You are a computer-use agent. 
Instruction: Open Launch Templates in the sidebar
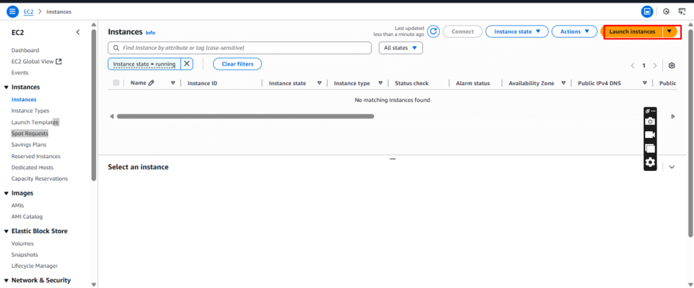(35, 122)
